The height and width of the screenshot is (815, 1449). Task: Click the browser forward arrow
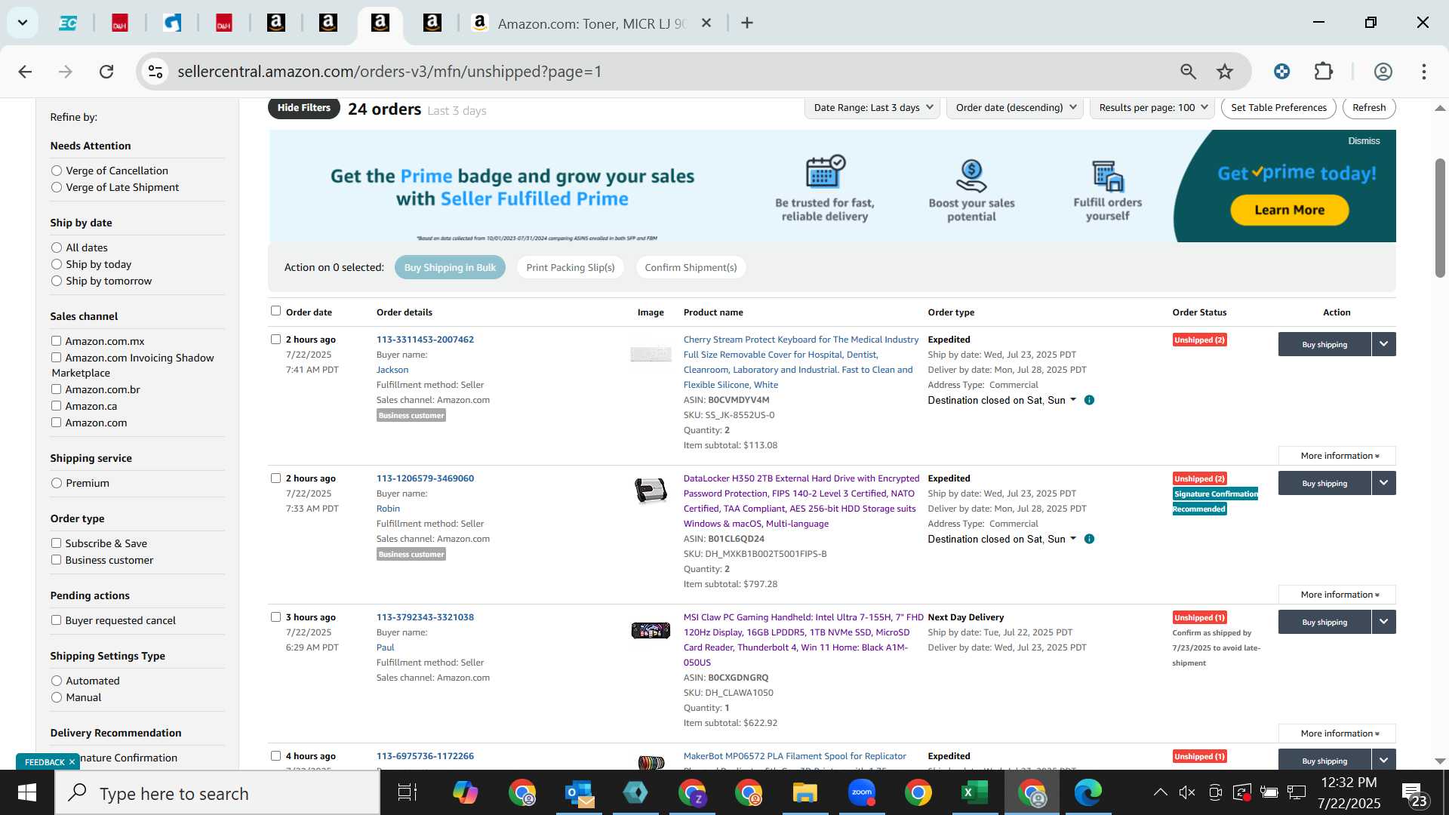[66, 72]
